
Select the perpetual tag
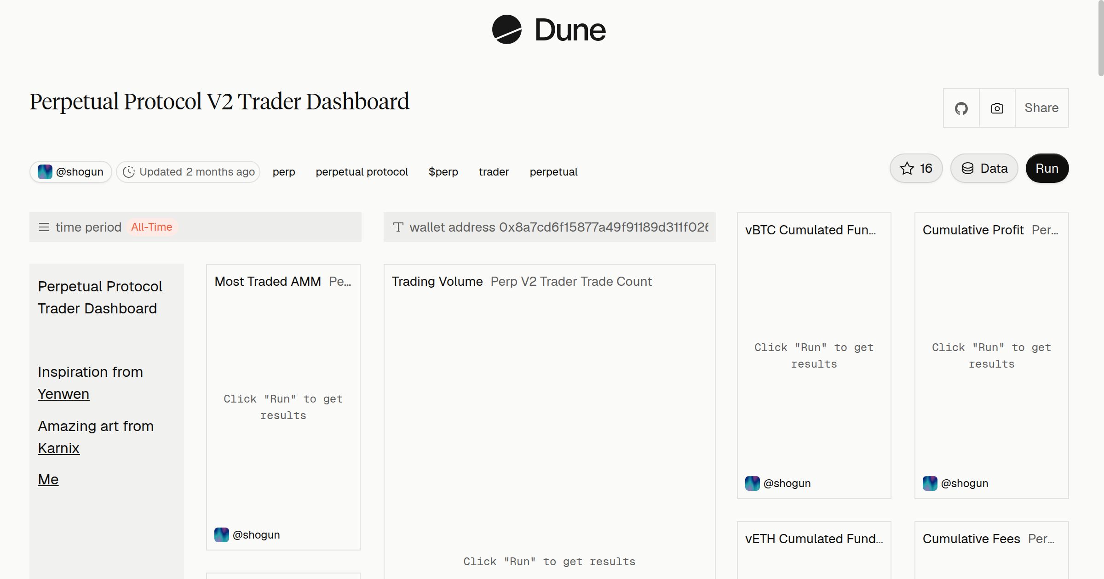coord(553,172)
